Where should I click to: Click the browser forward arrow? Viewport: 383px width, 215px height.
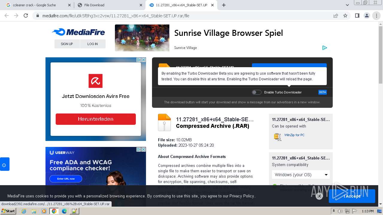point(16,16)
